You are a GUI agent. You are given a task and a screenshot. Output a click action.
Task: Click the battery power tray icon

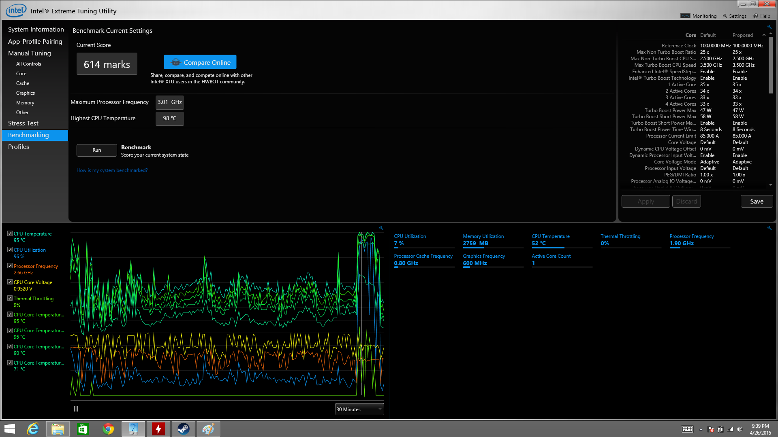(720, 429)
